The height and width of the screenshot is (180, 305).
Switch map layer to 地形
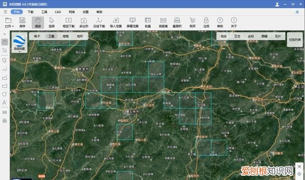[80, 36]
